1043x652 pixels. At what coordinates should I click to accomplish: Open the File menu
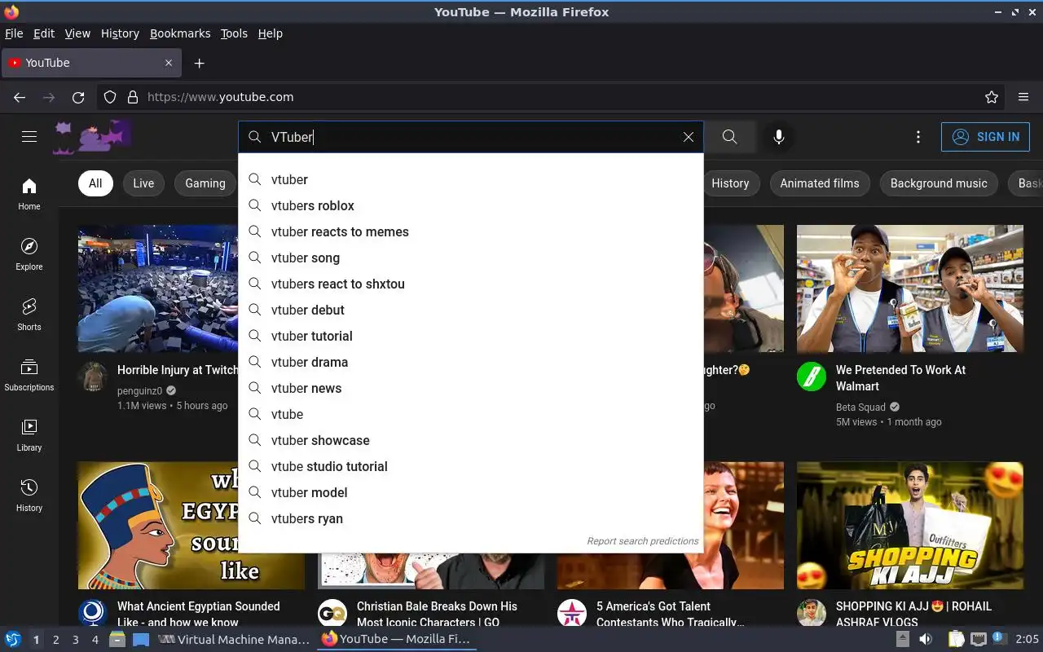pos(14,33)
